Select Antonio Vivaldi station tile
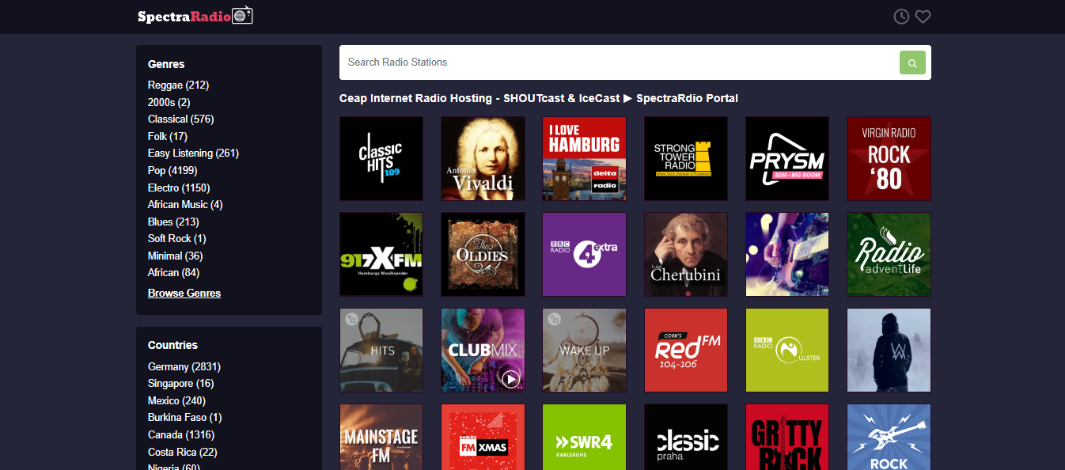 [483, 158]
